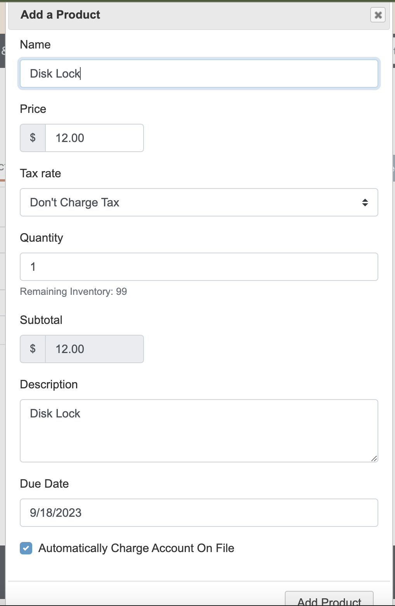Viewport: 395px width, 606px height.
Task: Open the Tax rate dropdown
Action: (199, 203)
